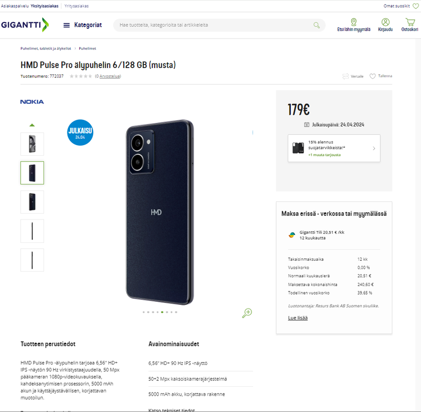The image size is (421, 412).
Task: Zoom product image with magnifier icon
Action: tap(247, 313)
